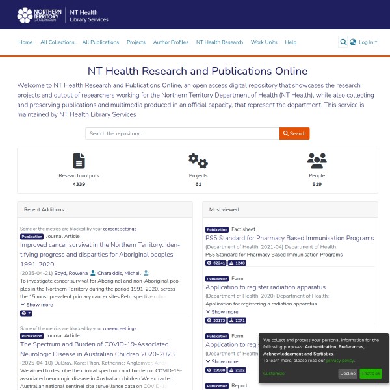Accept cookies with That's ok button
The image size is (390, 390).
tap(370, 374)
